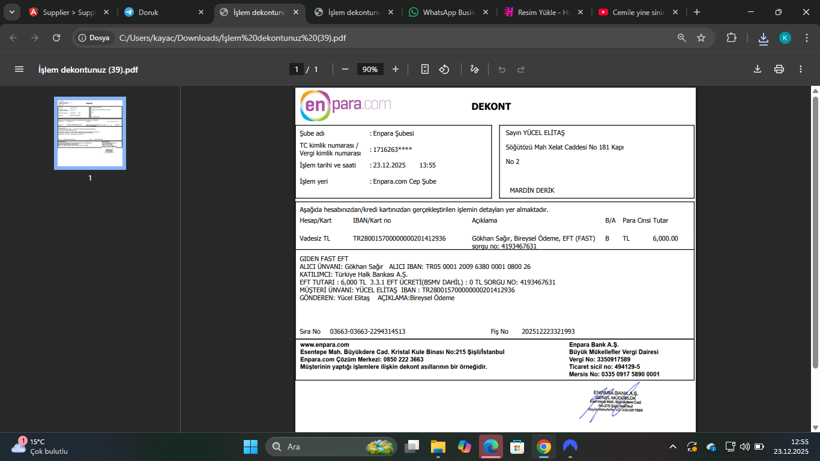Open the volume control in tray
This screenshot has height=461, width=820.
pyautogui.click(x=745, y=447)
